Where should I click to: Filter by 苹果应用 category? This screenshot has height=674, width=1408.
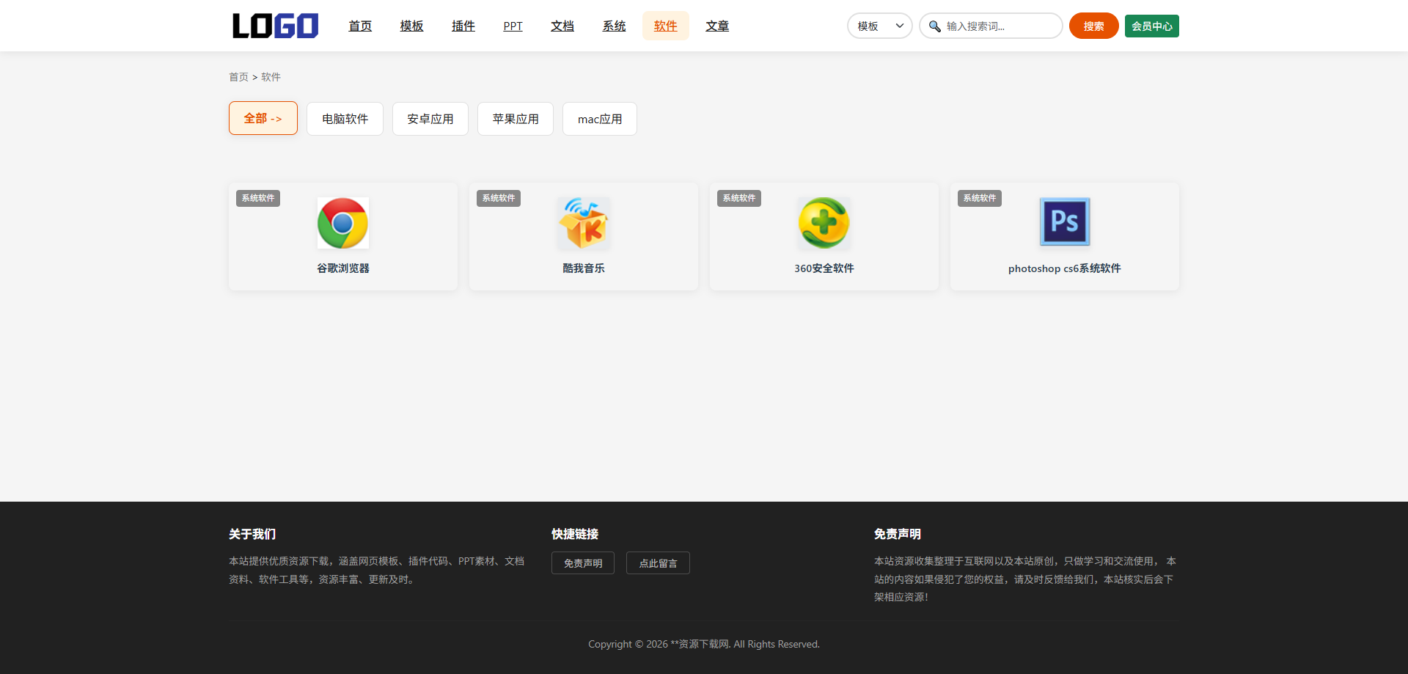(x=516, y=119)
